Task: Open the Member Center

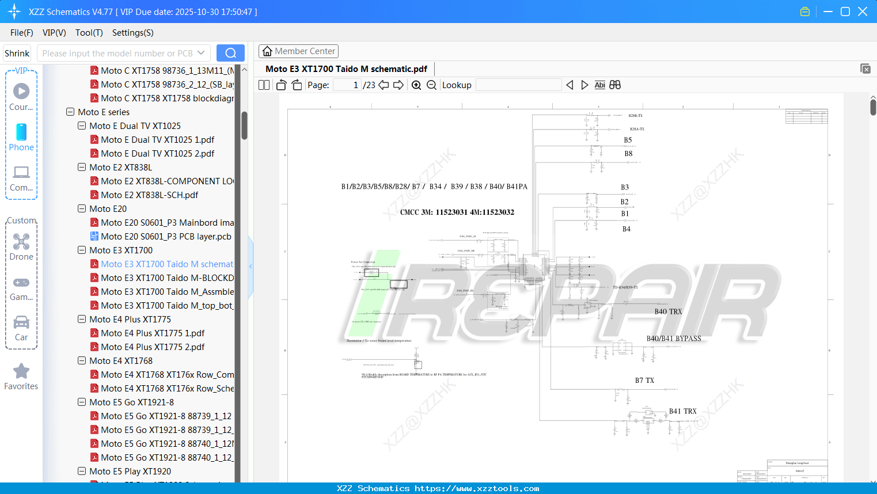Action: tap(298, 51)
